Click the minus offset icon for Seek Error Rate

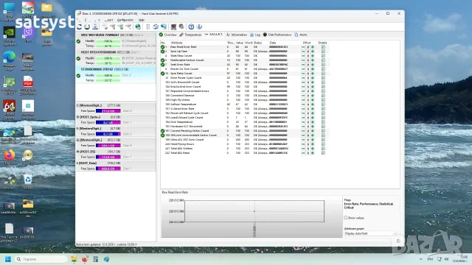pyautogui.click(x=303, y=65)
